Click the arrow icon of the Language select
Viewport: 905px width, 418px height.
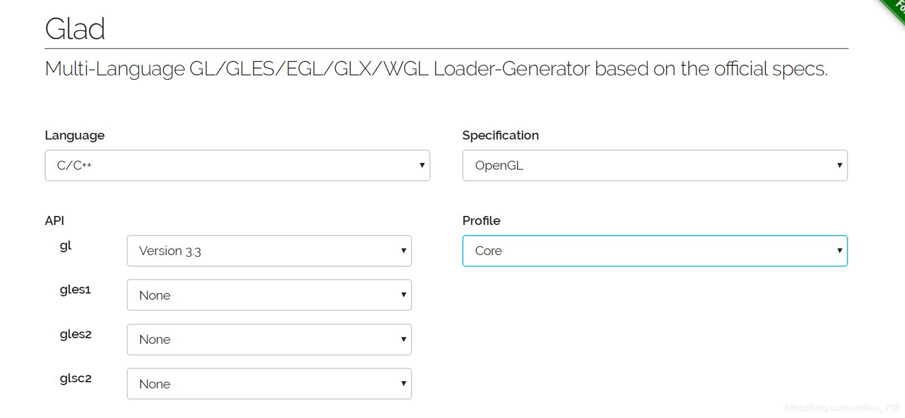422,165
